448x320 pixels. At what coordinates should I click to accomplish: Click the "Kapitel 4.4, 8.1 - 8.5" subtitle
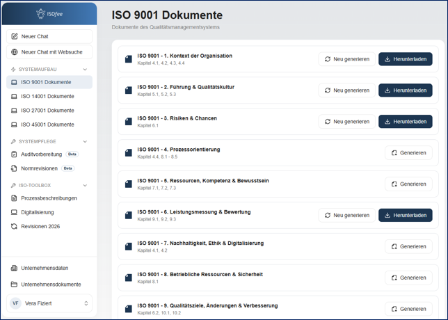point(157,157)
